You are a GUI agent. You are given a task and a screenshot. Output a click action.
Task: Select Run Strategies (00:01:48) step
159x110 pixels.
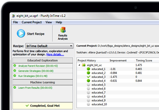click(x=43, y=76)
